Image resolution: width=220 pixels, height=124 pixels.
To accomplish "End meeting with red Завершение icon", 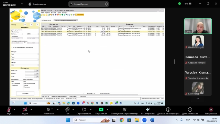I will coord(211,110).
